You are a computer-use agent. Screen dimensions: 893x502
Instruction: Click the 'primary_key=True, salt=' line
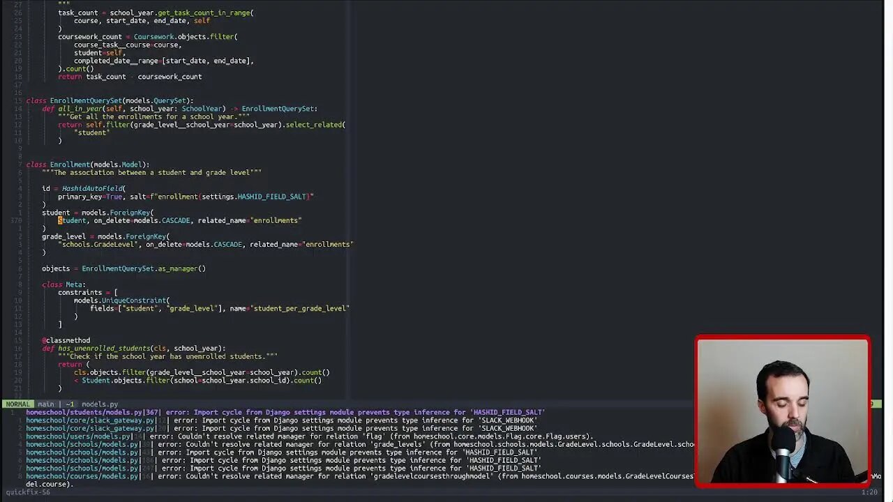click(186, 197)
